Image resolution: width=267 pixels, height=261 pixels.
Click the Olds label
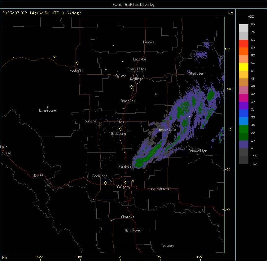120,122
